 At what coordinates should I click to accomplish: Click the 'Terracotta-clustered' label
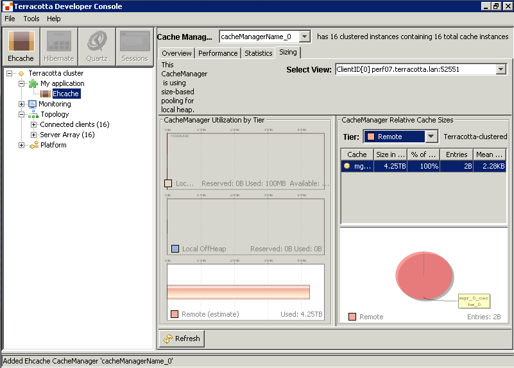point(475,137)
